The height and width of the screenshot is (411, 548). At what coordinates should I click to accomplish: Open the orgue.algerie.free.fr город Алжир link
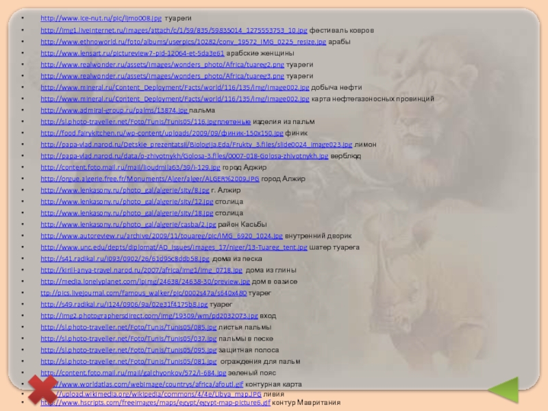(149, 179)
